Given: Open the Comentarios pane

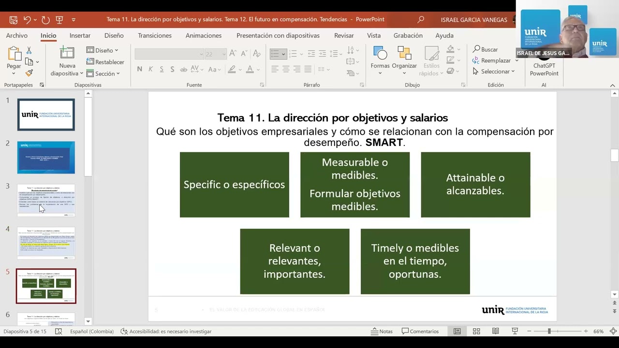Looking at the screenshot, I should [x=420, y=331].
